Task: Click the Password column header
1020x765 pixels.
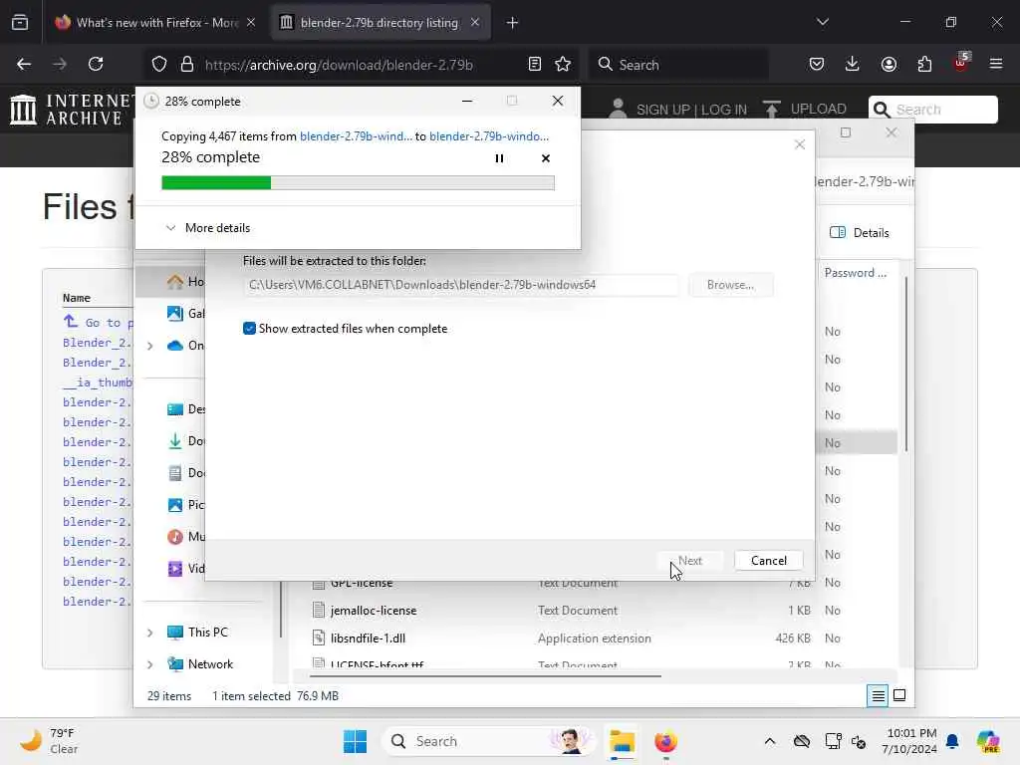Action: coord(856,273)
